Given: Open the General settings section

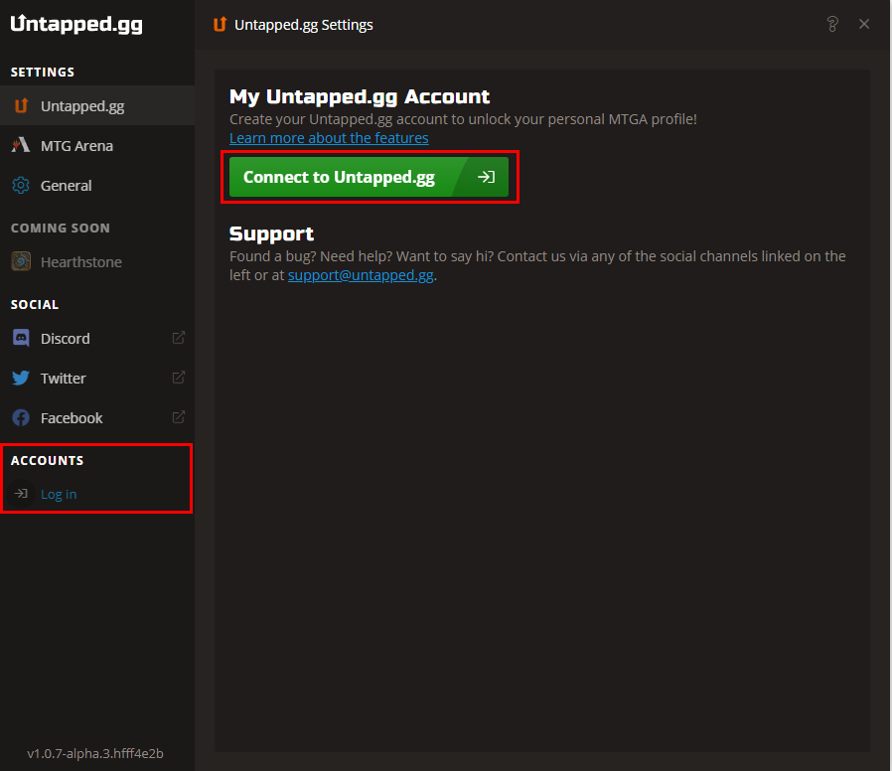Looking at the screenshot, I should pyautogui.click(x=97, y=186).
